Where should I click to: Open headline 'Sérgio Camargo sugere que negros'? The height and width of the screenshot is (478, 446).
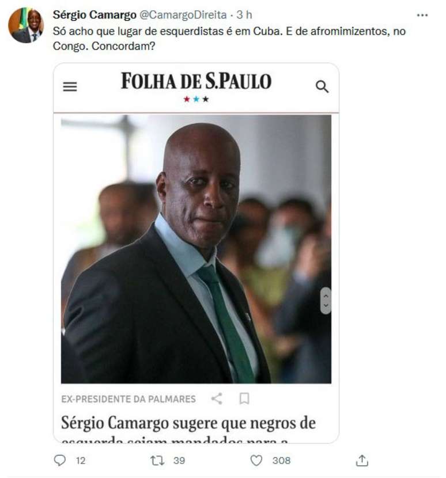coord(188,423)
